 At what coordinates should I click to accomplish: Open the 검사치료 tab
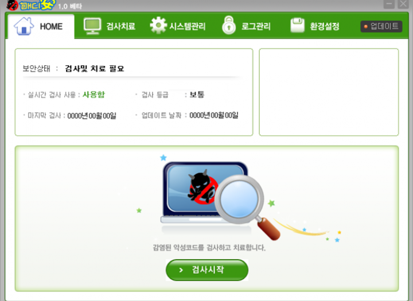(120, 26)
